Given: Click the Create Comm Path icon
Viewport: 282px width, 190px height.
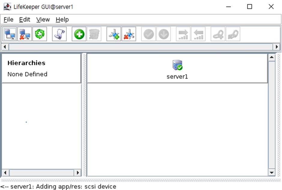Looking at the screenshot, I should click(114, 34).
